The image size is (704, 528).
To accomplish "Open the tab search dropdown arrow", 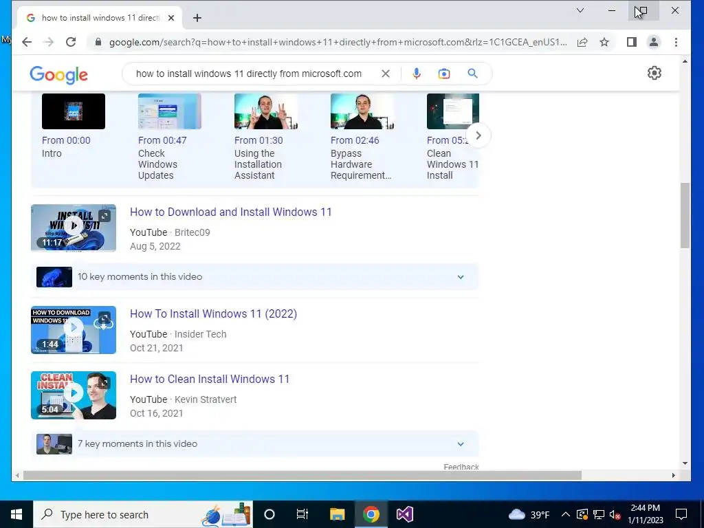I will click(580, 10).
